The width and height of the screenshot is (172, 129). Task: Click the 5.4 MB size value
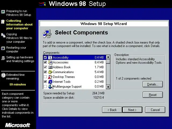(99, 72)
